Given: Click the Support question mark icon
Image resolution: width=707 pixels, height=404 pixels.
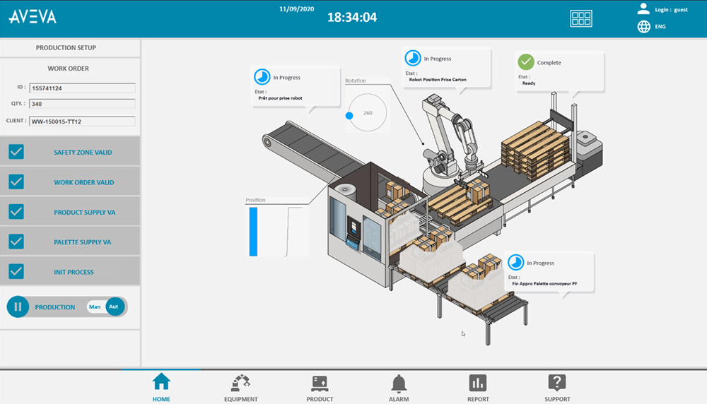Looking at the screenshot, I should pos(557,383).
